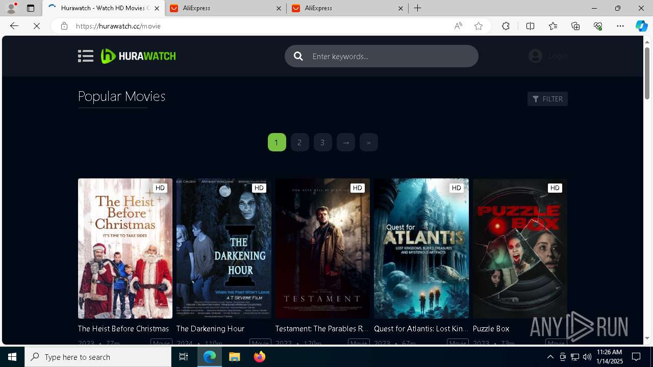Open Favorites list icon
Viewport: 653px width, 367px height.
[x=553, y=26]
